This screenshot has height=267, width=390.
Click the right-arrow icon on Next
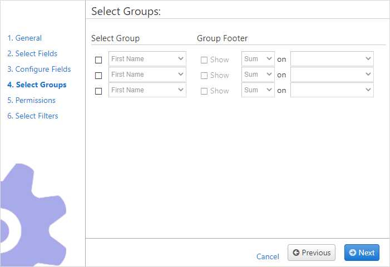[353, 253]
